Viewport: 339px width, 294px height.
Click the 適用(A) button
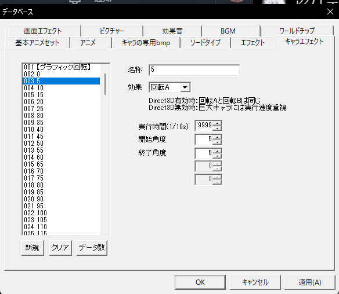[310, 282]
